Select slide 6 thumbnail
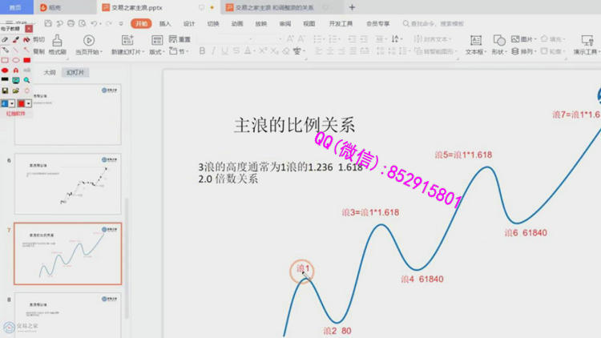The image size is (601, 338). (x=67, y=185)
